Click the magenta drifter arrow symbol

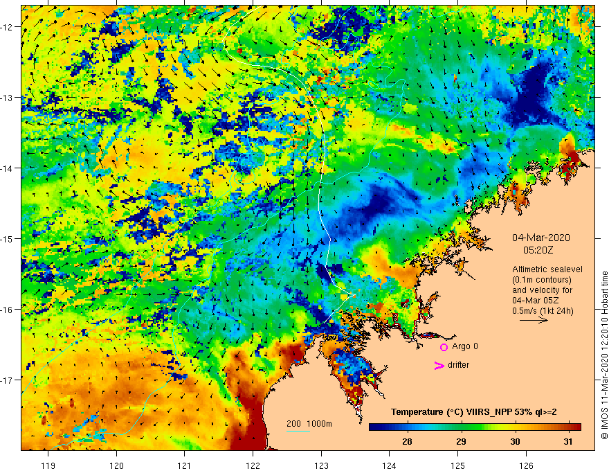pos(439,365)
